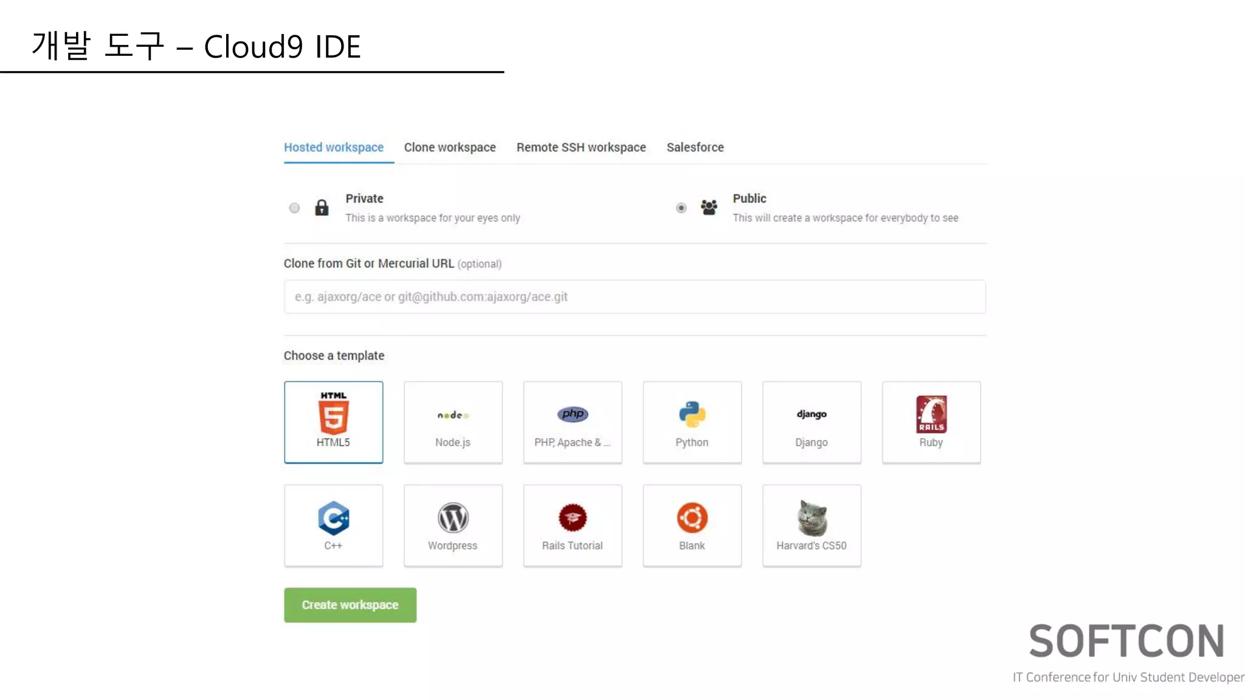The width and height of the screenshot is (1245, 700).
Task: Choose the Node.js template icon
Action: [453, 415]
